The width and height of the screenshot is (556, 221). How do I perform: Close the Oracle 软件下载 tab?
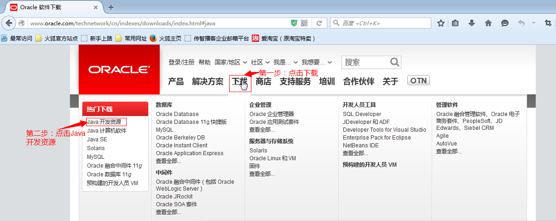pyautogui.click(x=95, y=7)
